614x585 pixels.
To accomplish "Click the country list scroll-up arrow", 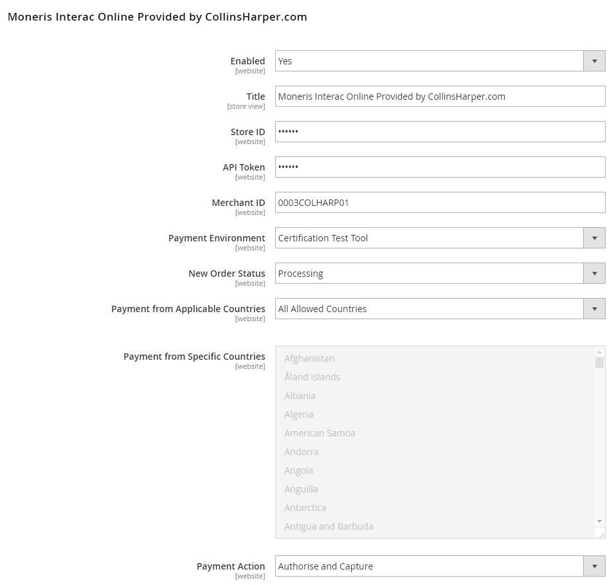I will coord(599,351).
